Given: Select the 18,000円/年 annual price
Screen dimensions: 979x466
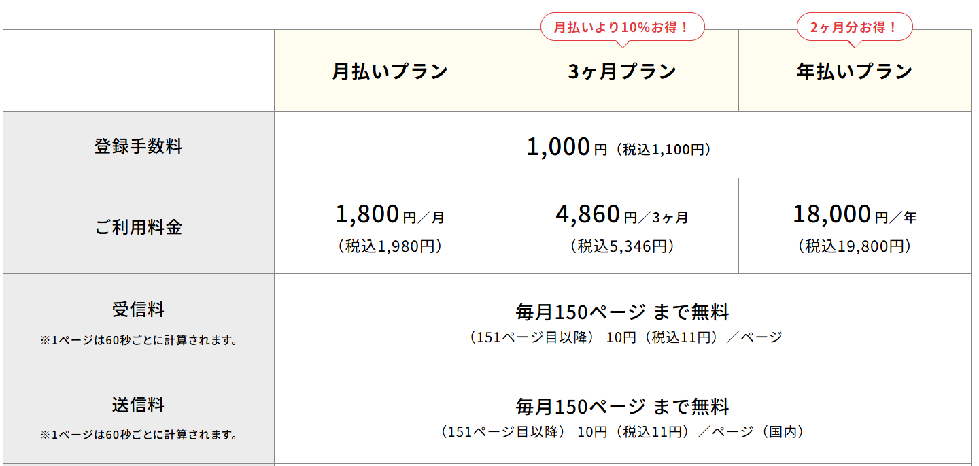Looking at the screenshot, I should click(x=855, y=215).
